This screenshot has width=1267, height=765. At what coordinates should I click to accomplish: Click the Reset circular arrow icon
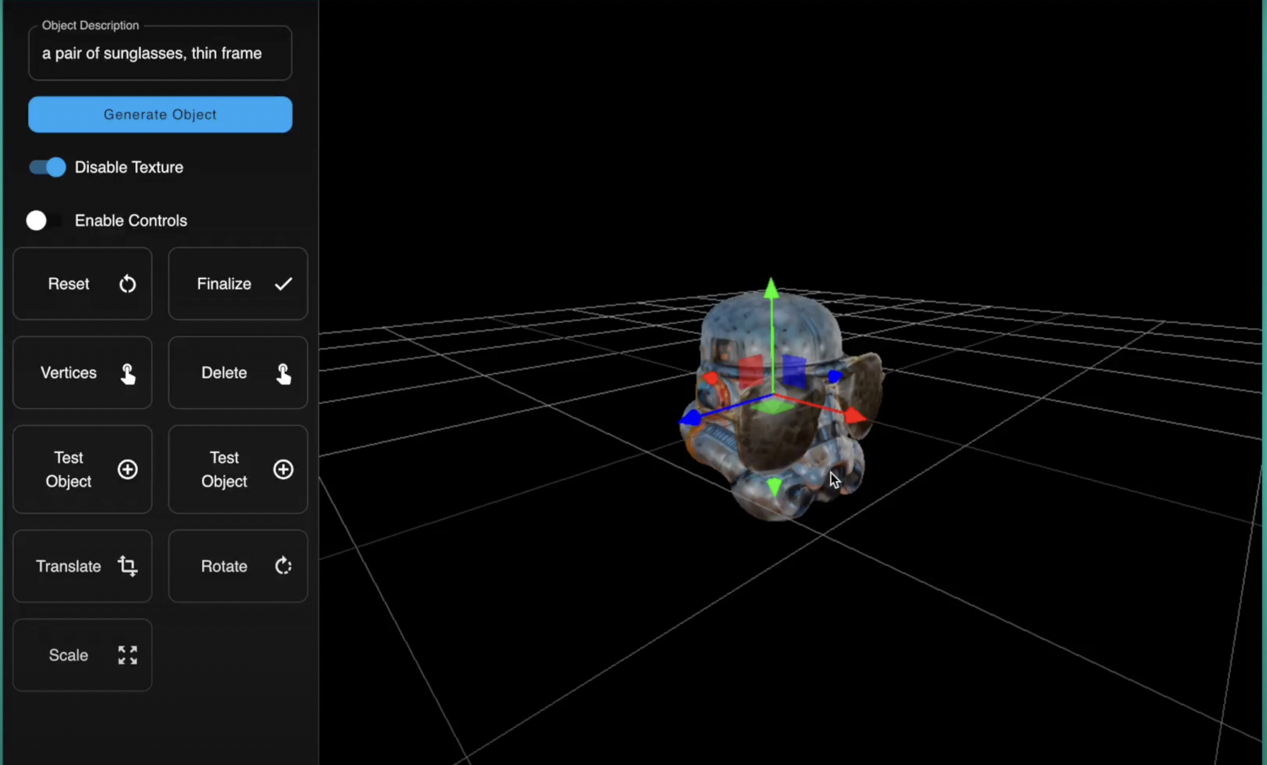[127, 284]
